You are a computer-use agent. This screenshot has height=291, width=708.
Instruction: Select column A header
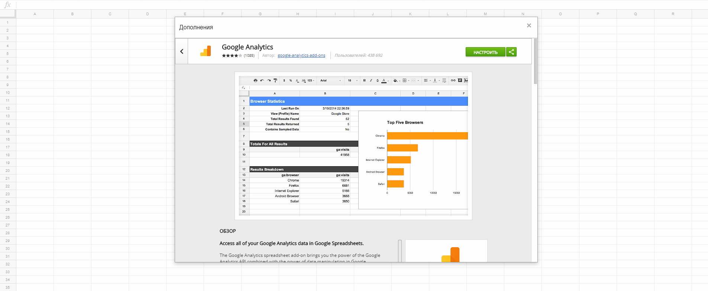coord(35,14)
